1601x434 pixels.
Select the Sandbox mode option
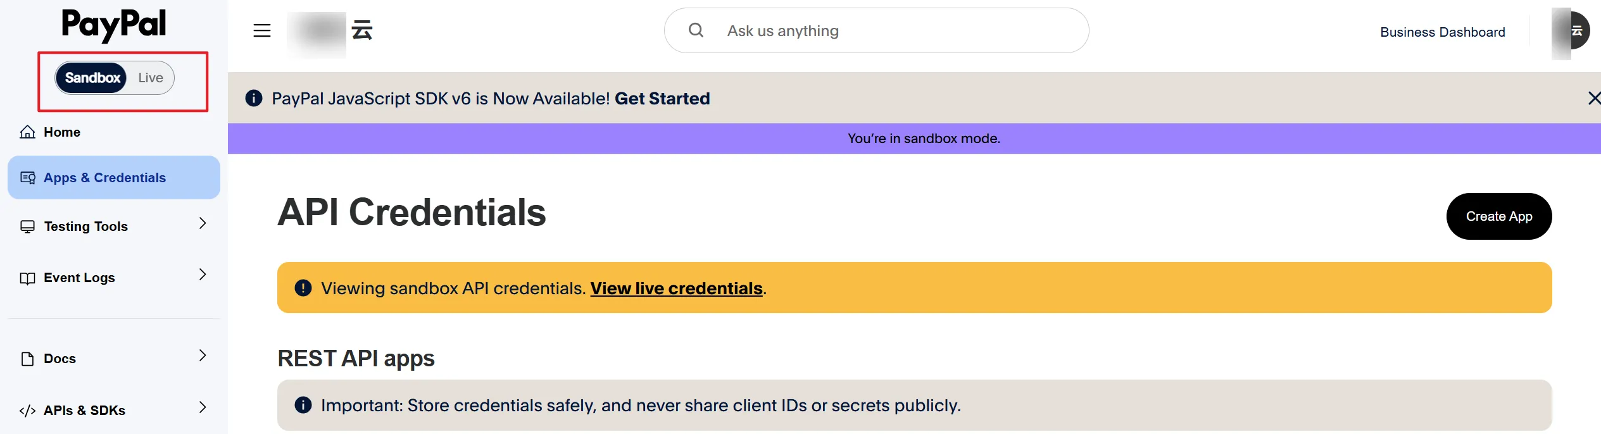(x=92, y=78)
